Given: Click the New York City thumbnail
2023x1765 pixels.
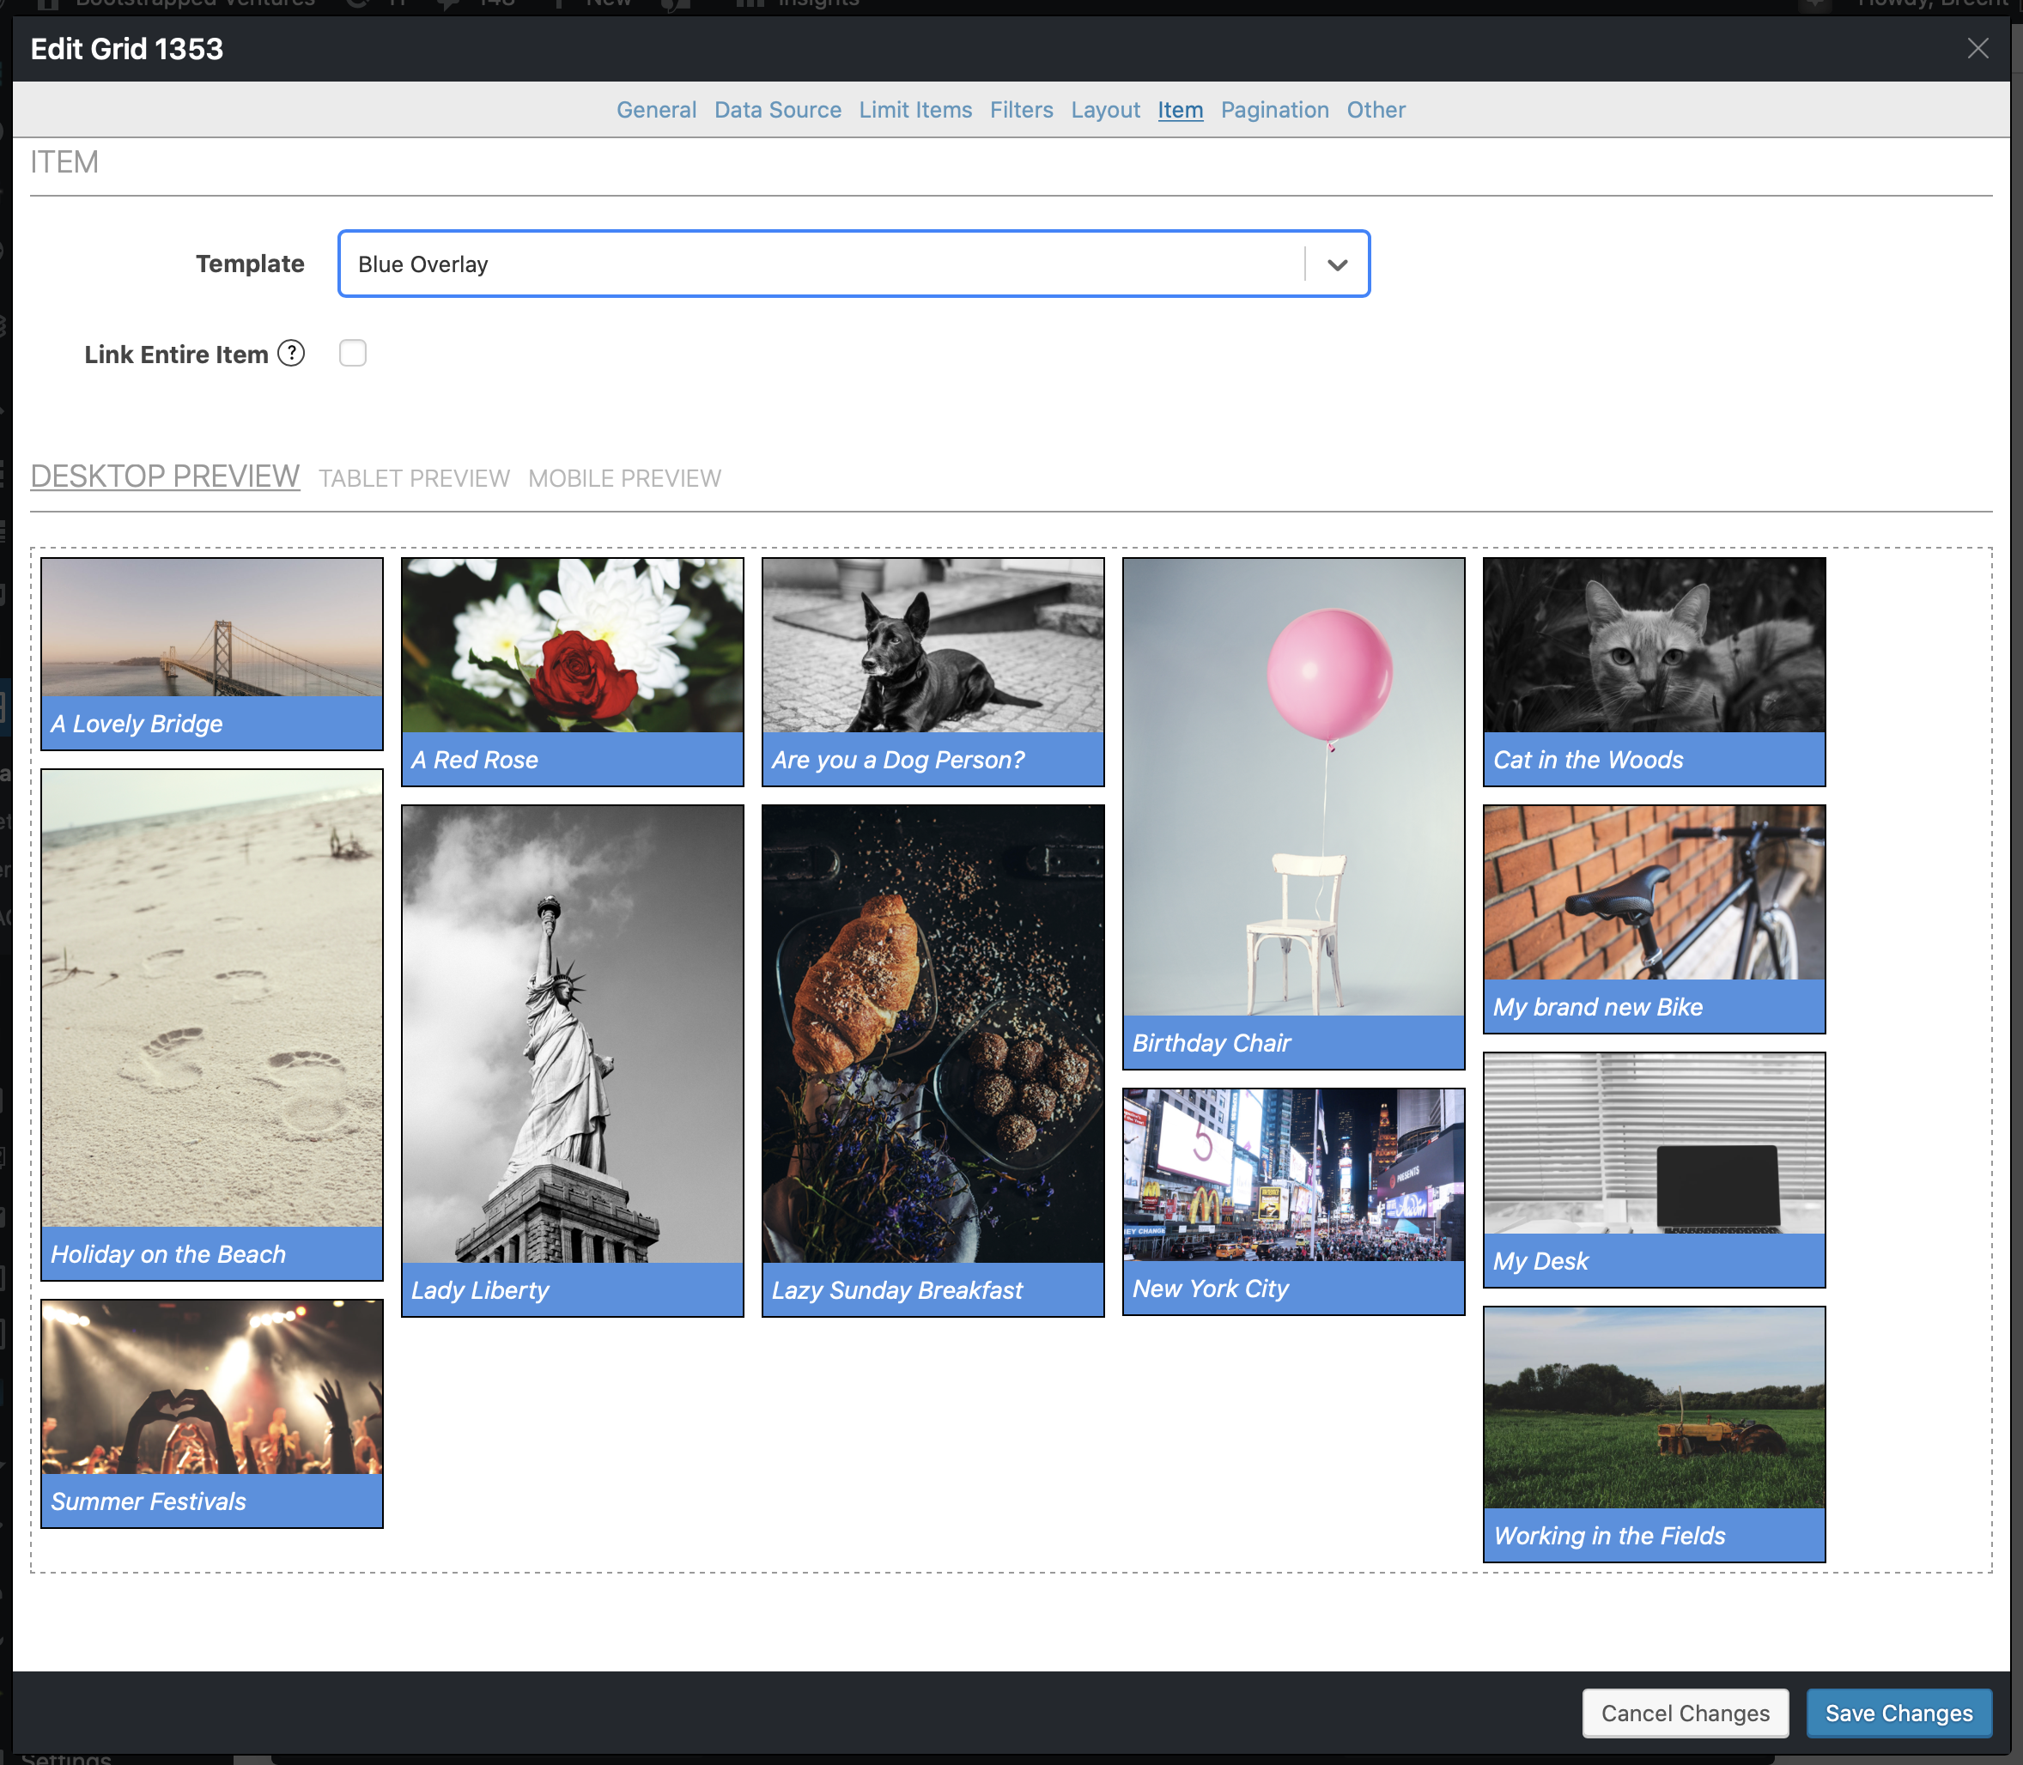Looking at the screenshot, I should [1293, 1174].
